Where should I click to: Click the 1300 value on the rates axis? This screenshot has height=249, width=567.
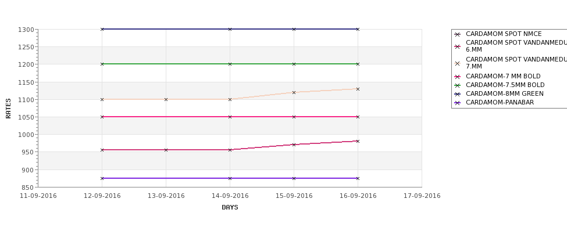pos(26,30)
